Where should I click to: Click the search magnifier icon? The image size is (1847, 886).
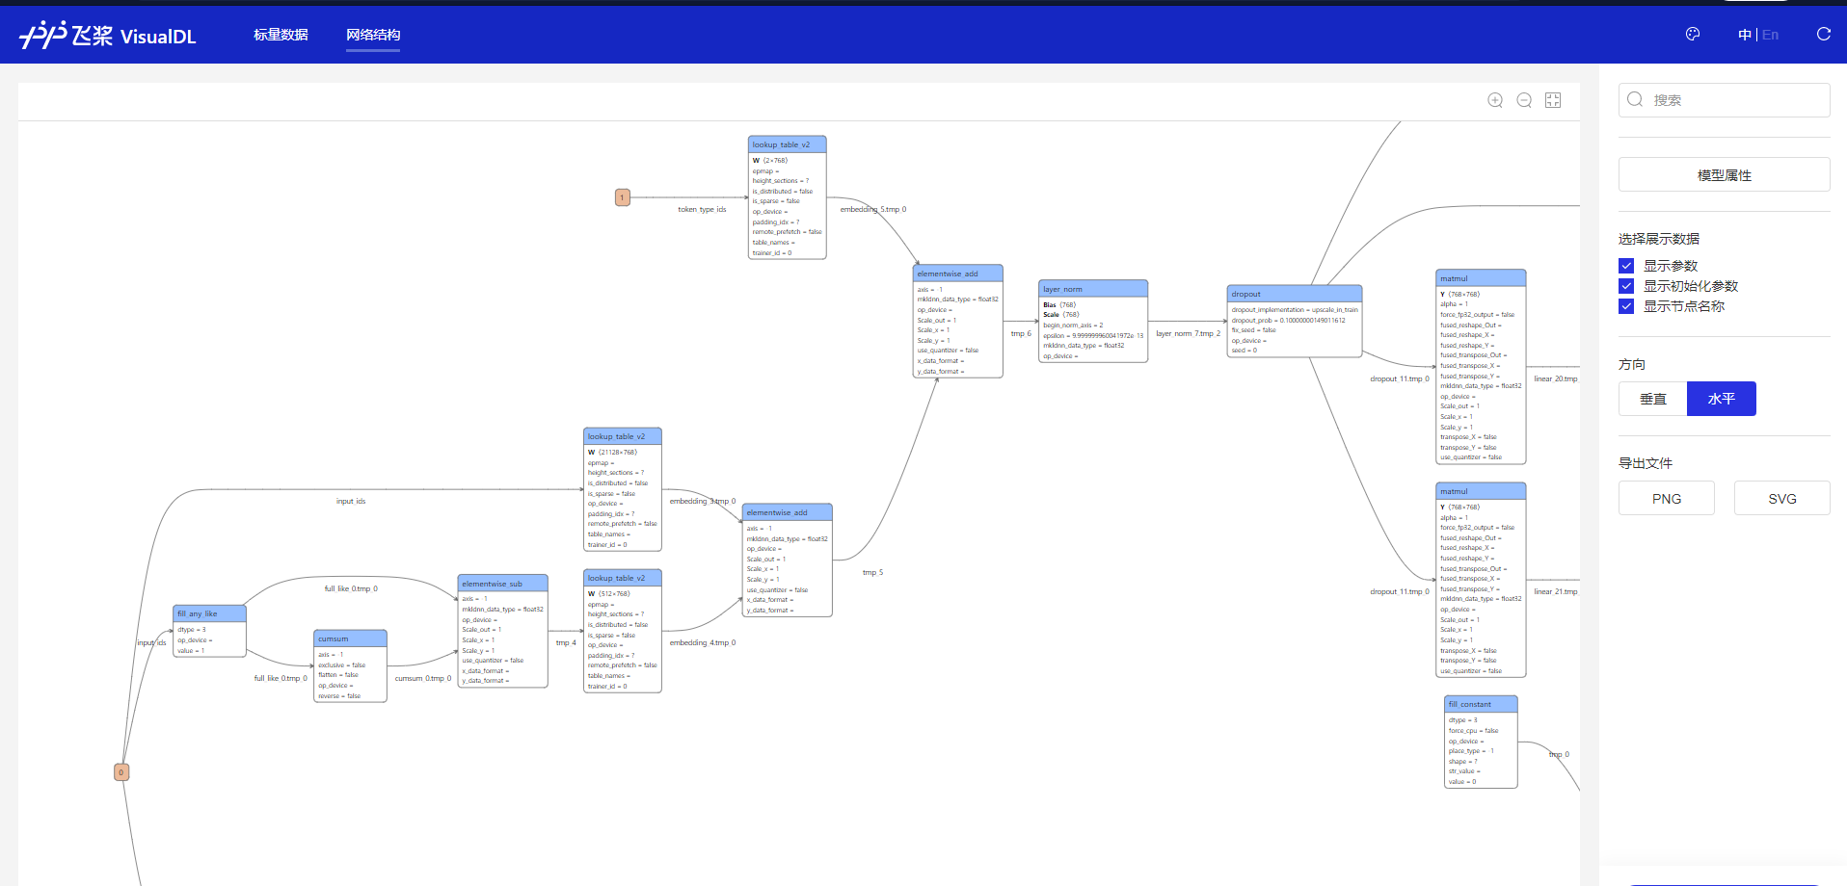pos(1635,99)
